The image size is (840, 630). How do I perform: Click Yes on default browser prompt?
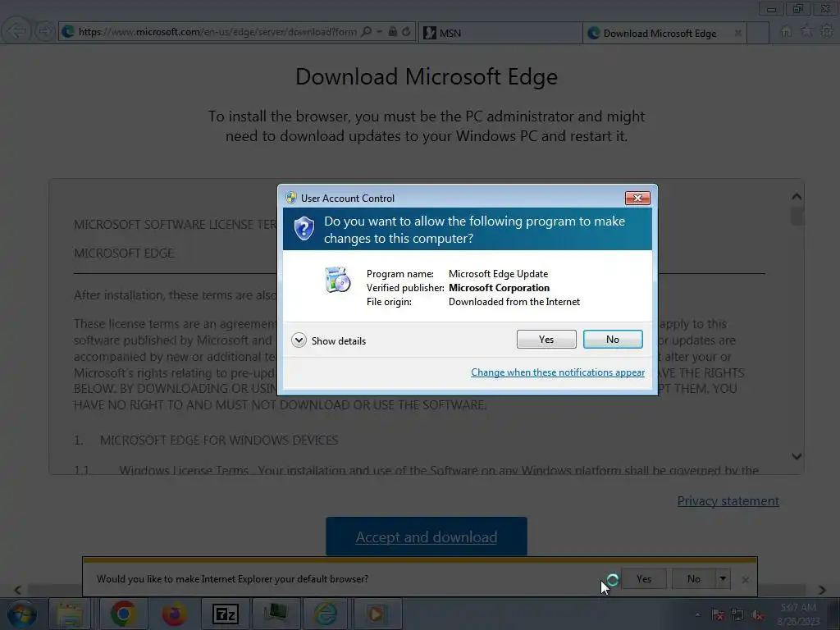[644, 579]
